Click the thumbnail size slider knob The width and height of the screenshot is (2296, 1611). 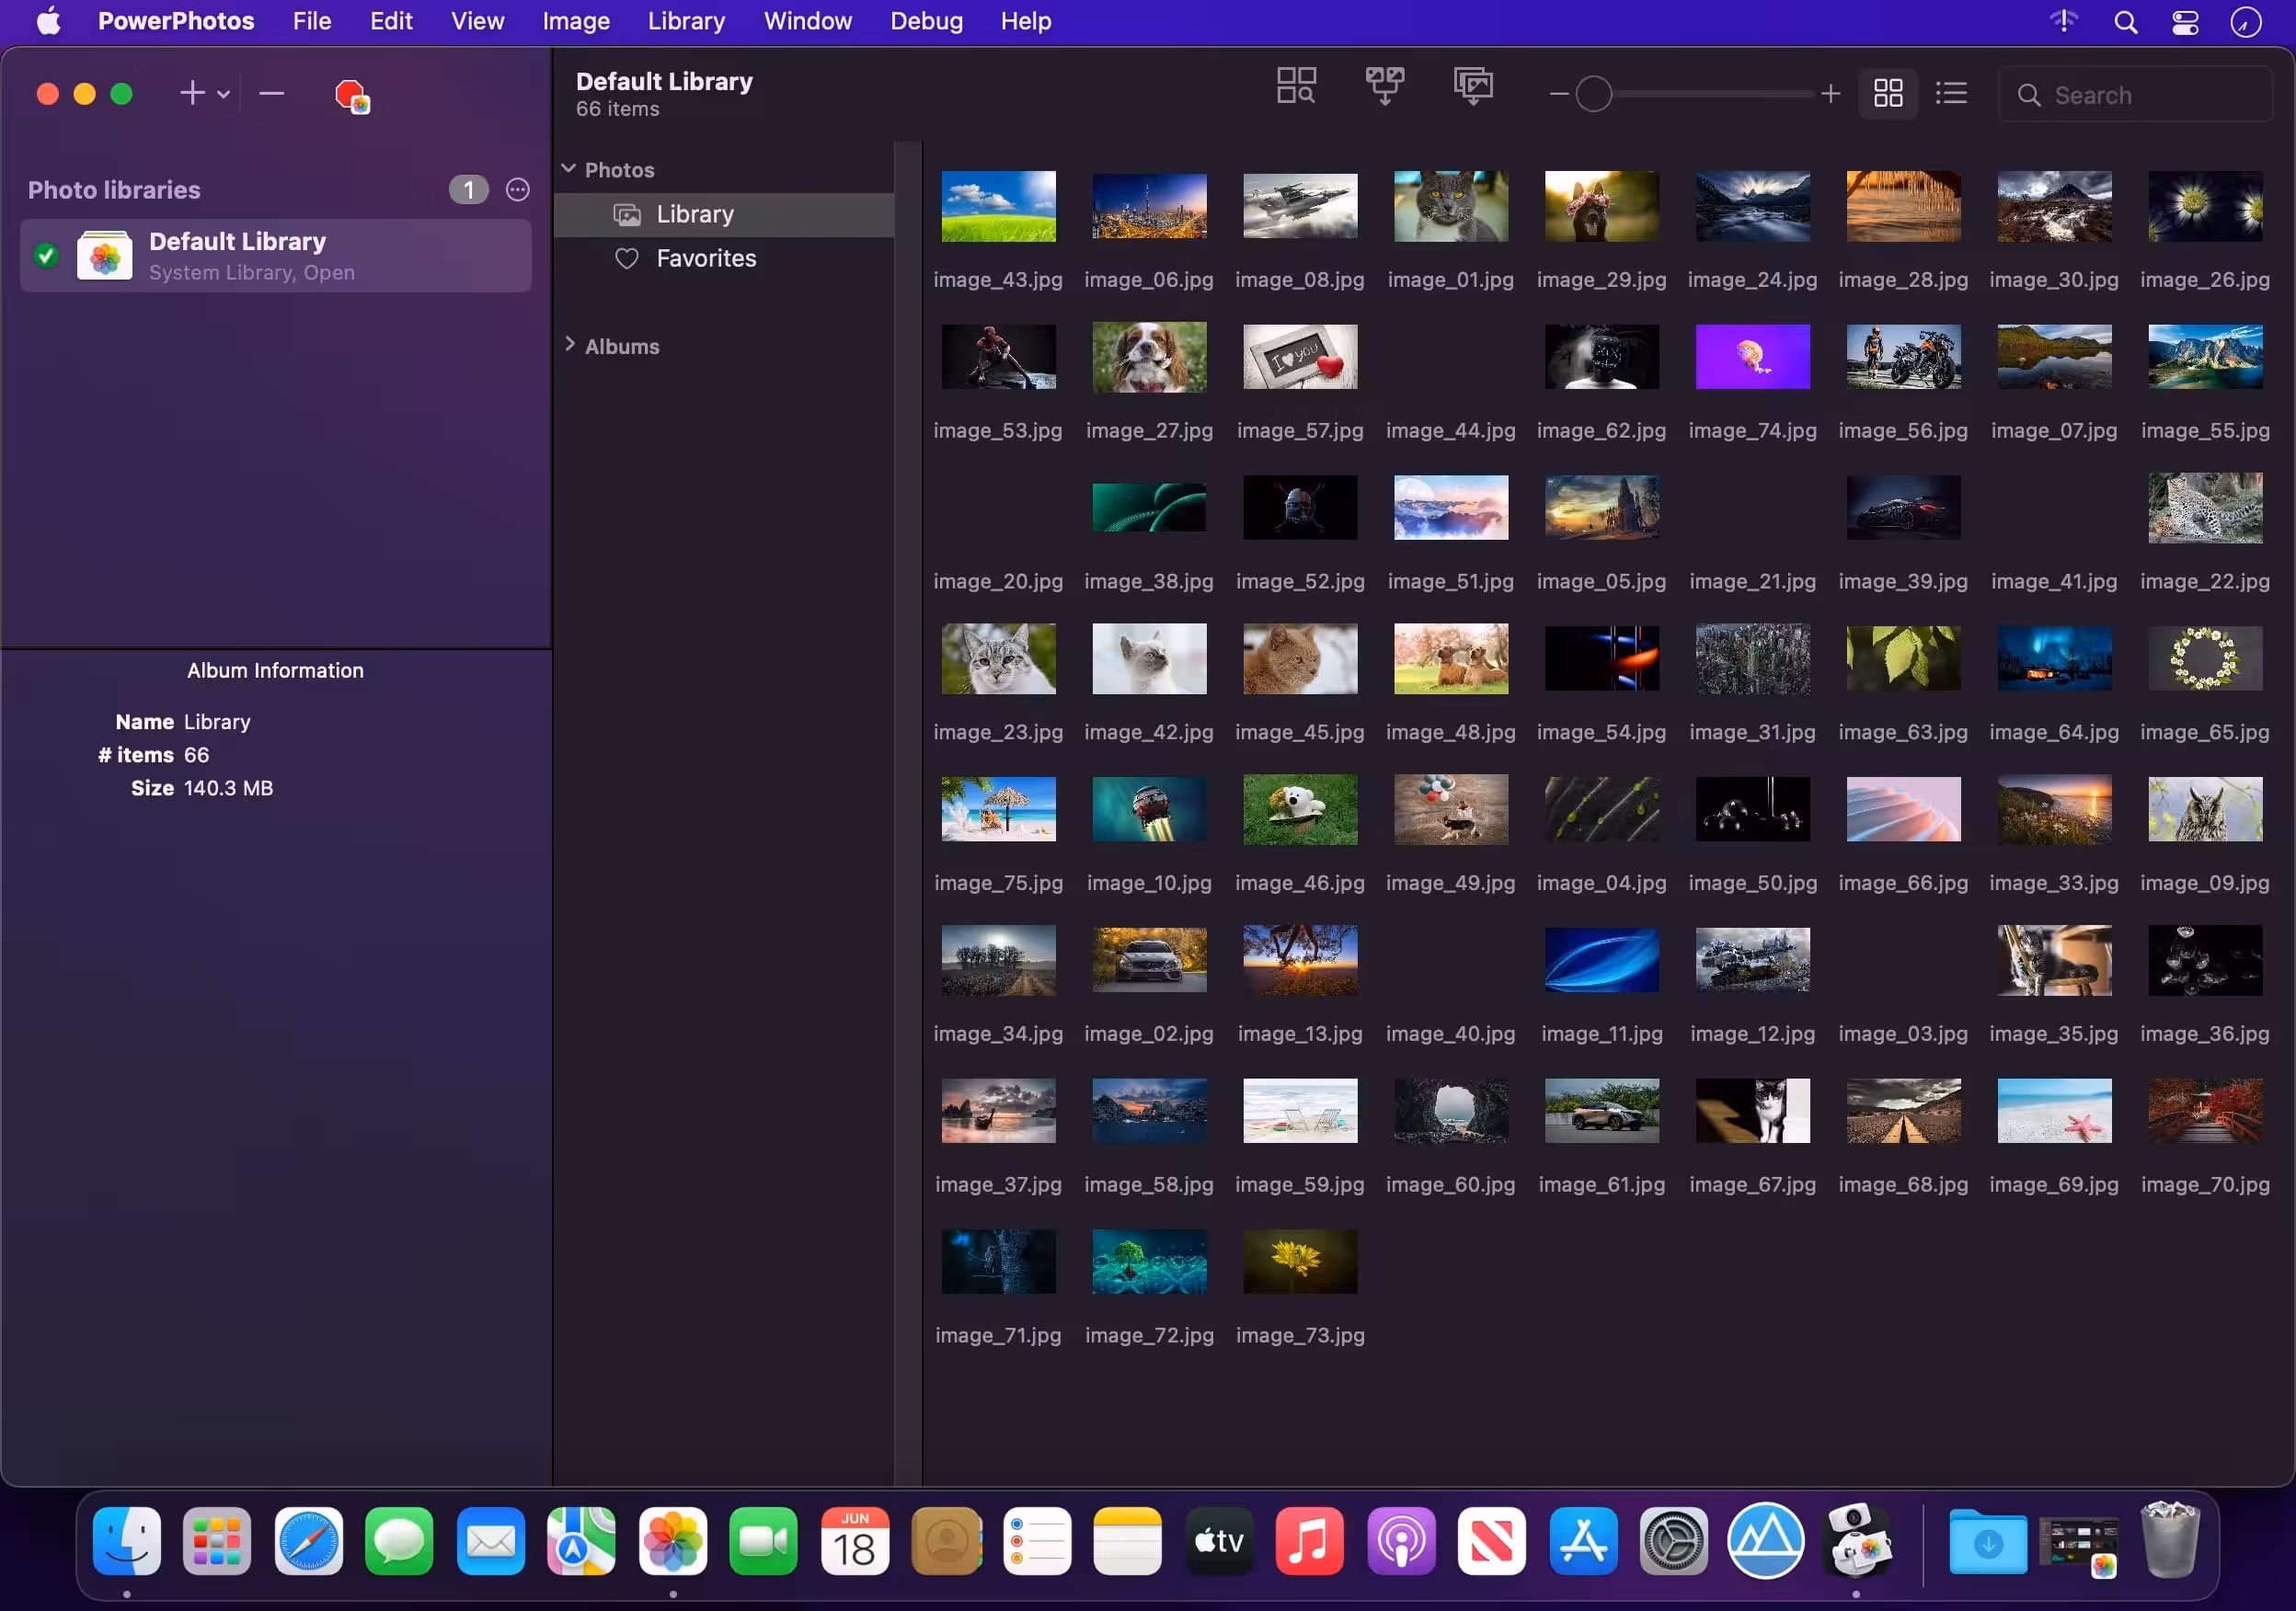1593,94
